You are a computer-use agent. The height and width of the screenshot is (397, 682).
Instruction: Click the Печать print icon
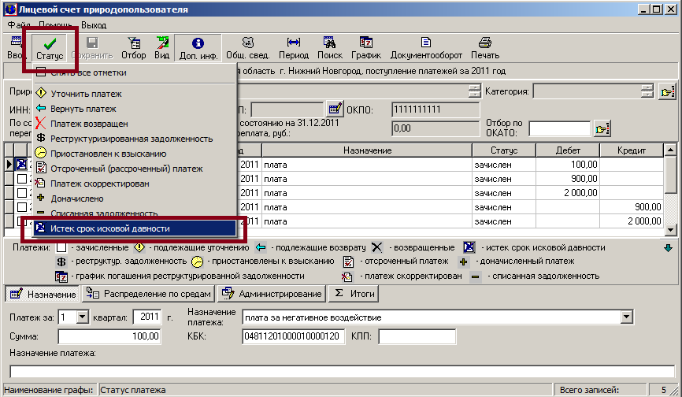click(484, 48)
